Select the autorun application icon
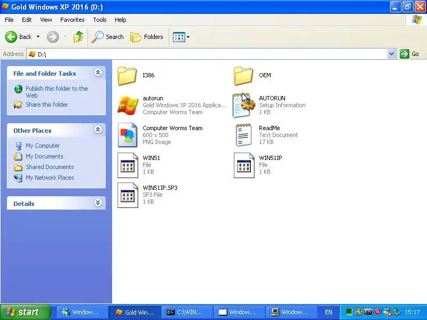 click(x=128, y=105)
